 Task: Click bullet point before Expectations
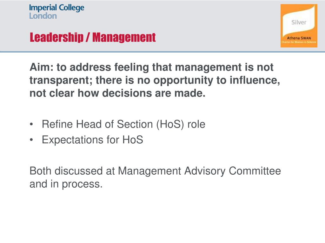pyautogui.click(x=31, y=140)
